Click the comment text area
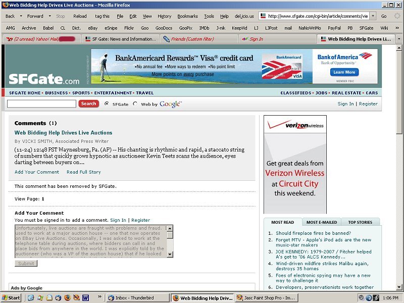The width and height of the screenshot is (404, 303). point(91,241)
